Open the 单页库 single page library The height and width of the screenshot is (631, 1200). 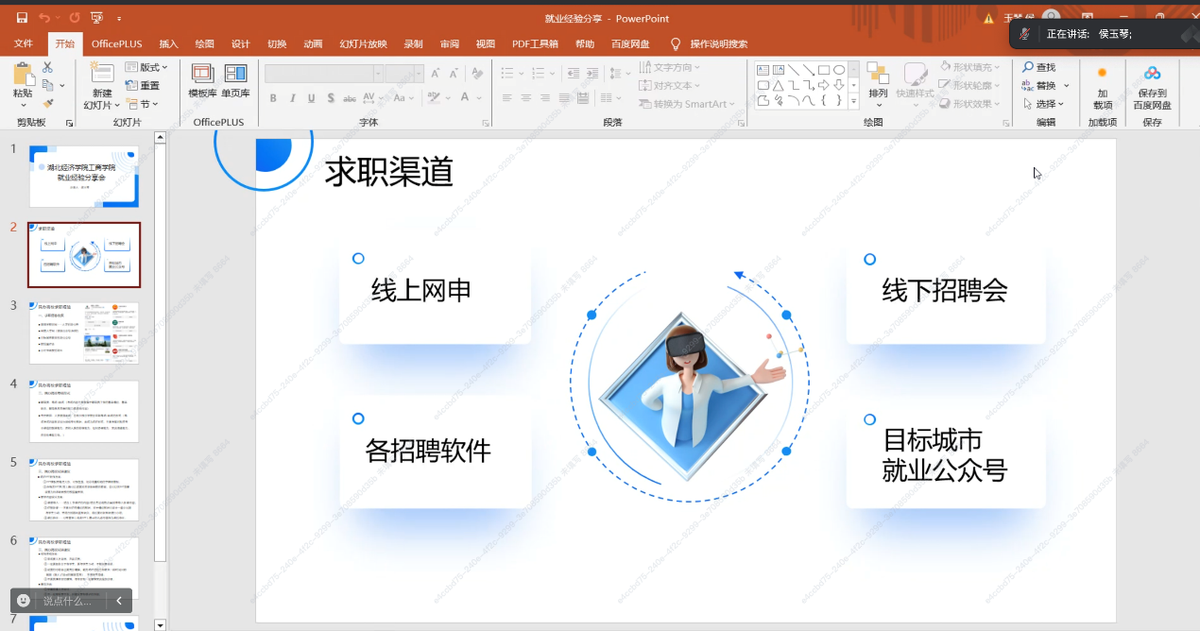[x=235, y=81]
